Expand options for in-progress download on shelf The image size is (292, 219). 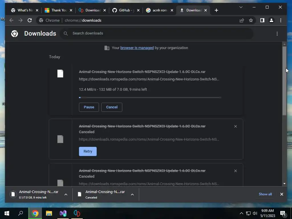(66, 194)
